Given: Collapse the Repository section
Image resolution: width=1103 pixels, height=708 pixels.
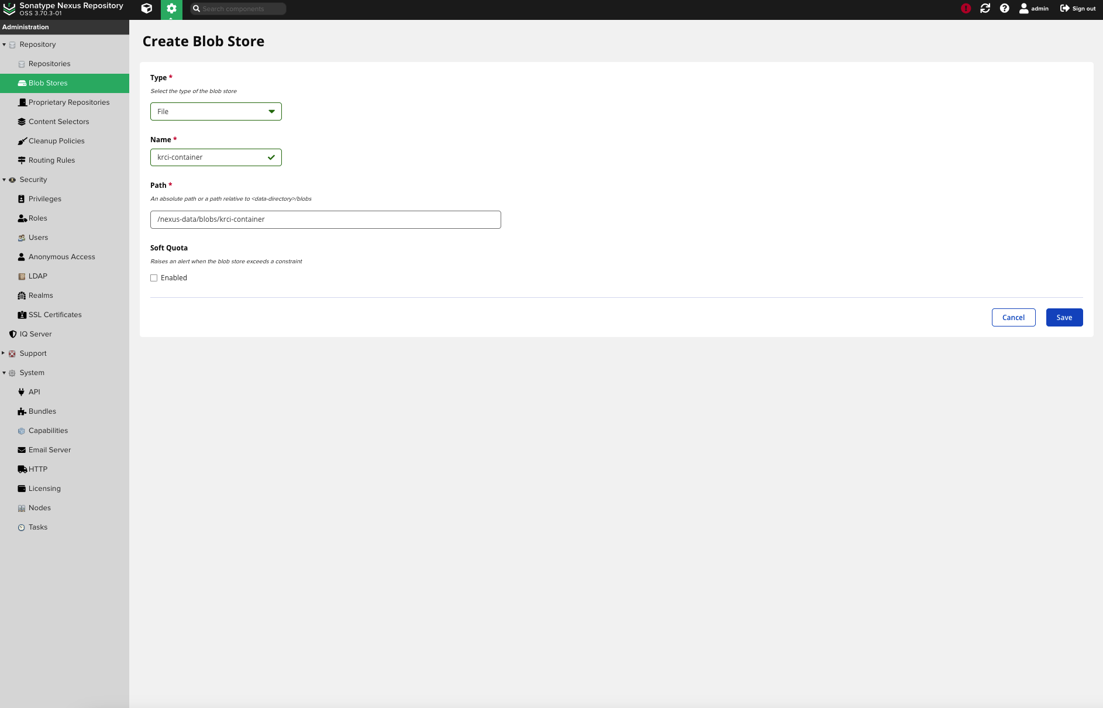Looking at the screenshot, I should coord(4,44).
